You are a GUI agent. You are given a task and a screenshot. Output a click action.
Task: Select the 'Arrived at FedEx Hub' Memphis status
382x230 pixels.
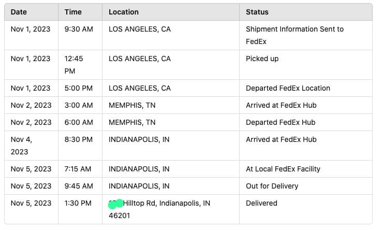point(281,105)
